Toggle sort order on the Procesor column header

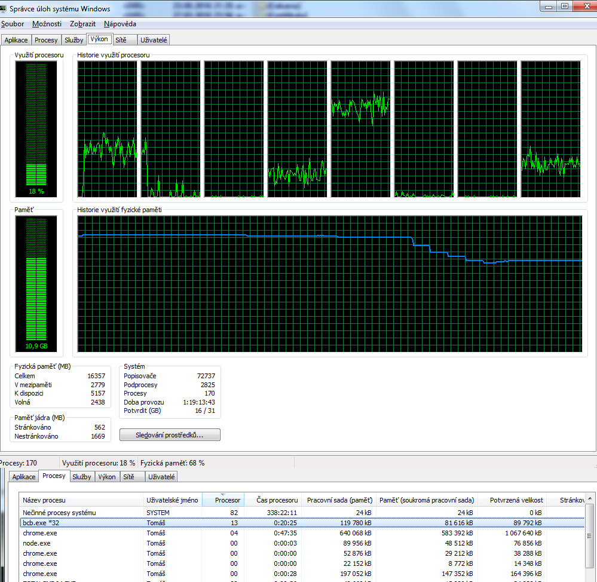pyautogui.click(x=222, y=500)
